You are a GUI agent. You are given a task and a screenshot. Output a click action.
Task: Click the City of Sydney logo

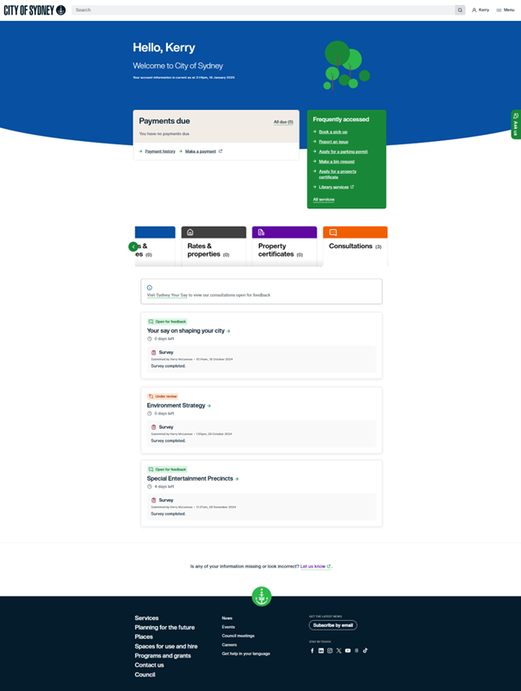pyautogui.click(x=35, y=10)
